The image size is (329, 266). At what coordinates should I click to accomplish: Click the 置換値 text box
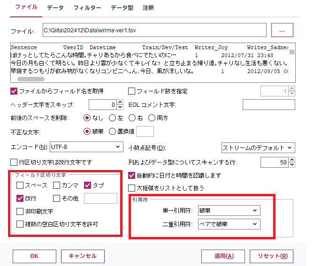145,132
